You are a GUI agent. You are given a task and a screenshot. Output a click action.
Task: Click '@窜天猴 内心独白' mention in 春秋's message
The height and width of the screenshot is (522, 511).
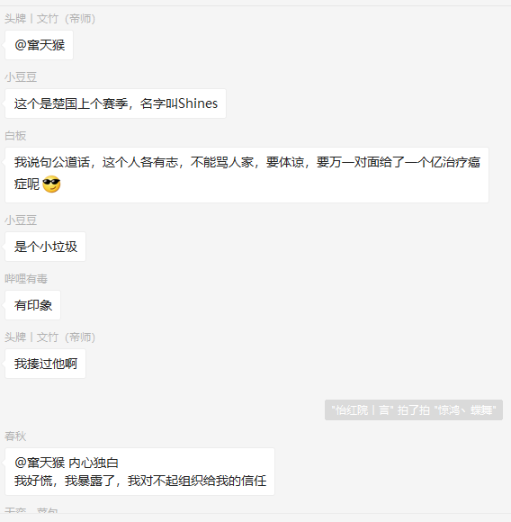pyautogui.click(x=67, y=463)
